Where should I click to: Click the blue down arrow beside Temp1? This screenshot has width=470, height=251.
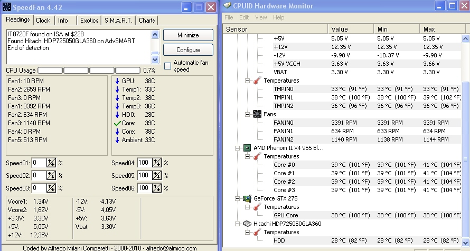(x=117, y=89)
